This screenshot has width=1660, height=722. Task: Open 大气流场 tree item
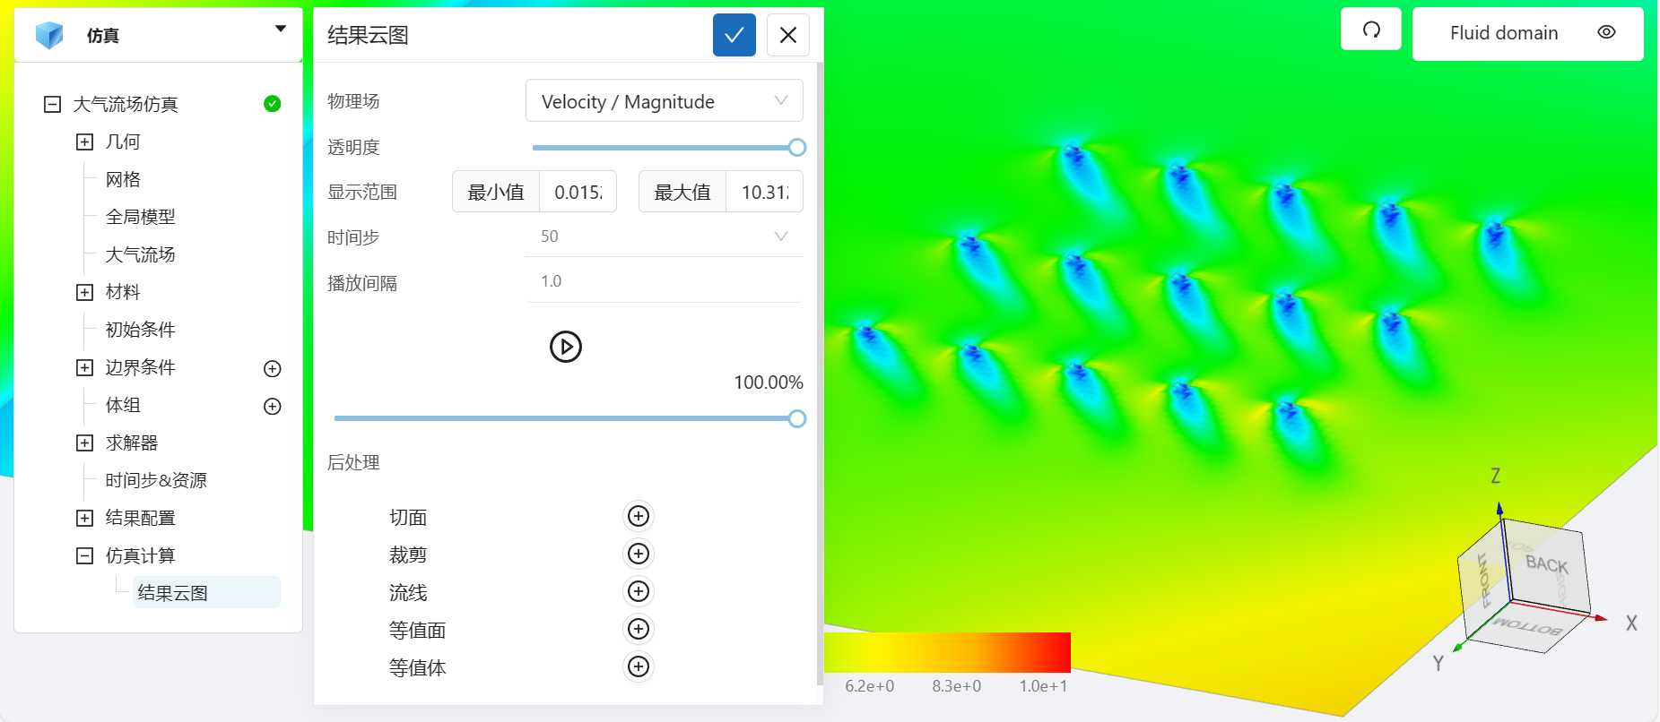click(140, 254)
